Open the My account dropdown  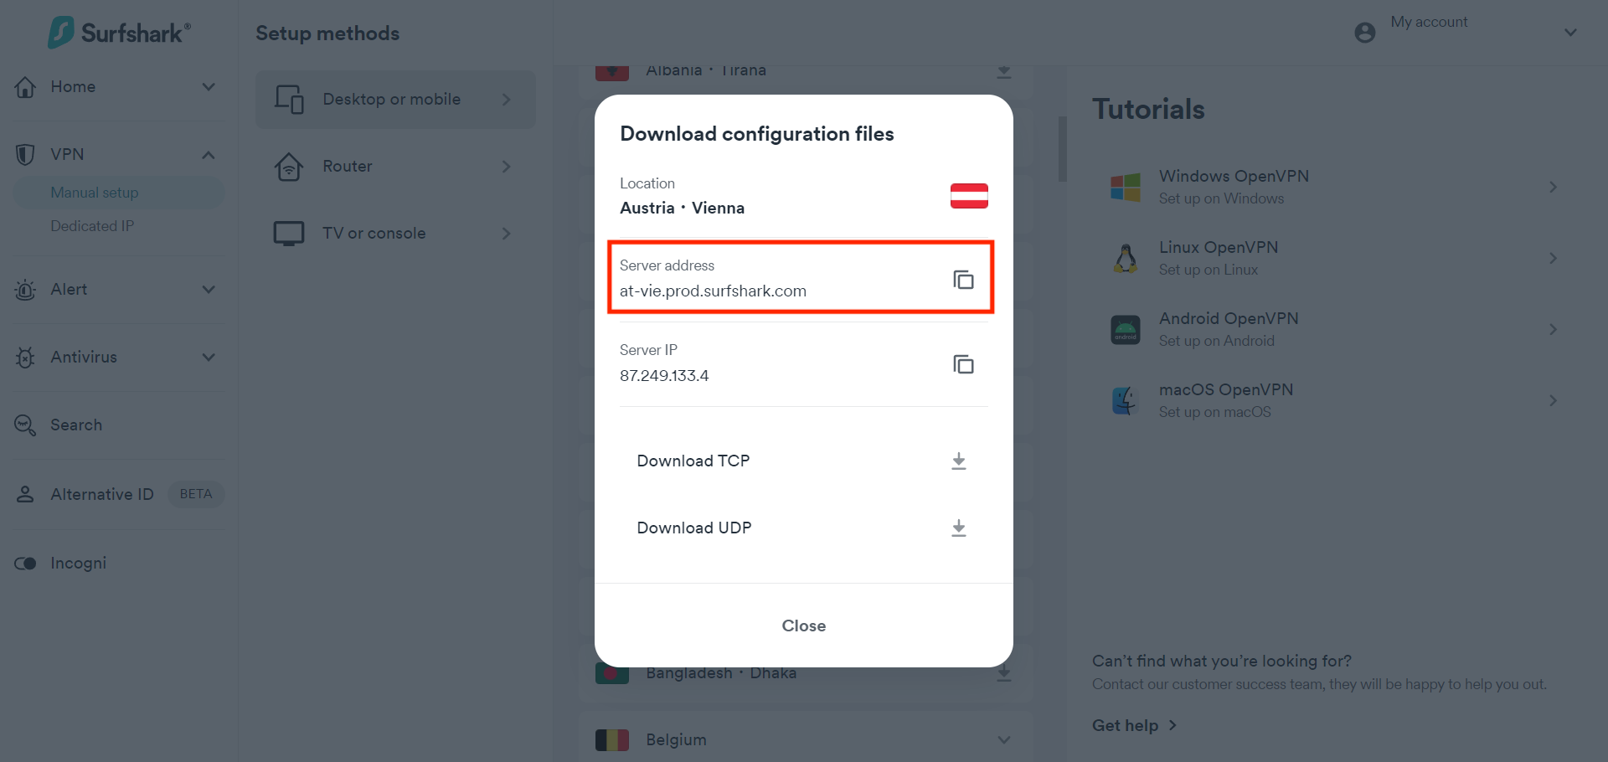pyautogui.click(x=1570, y=33)
